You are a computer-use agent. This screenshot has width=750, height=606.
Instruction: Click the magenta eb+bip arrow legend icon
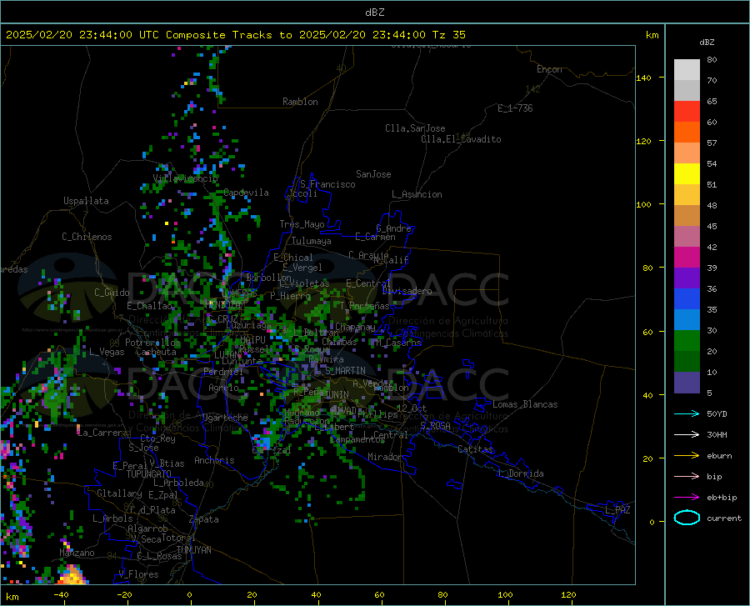tap(687, 498)
